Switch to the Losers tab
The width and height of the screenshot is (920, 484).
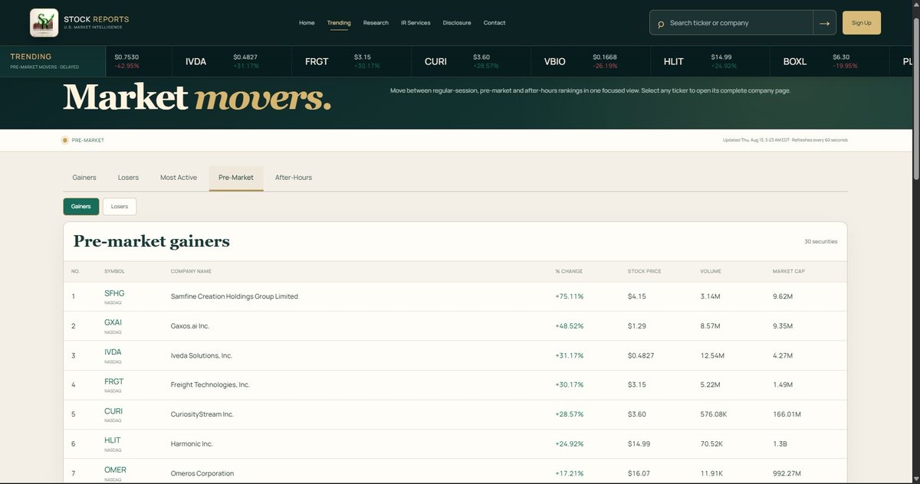click(128, 178)
